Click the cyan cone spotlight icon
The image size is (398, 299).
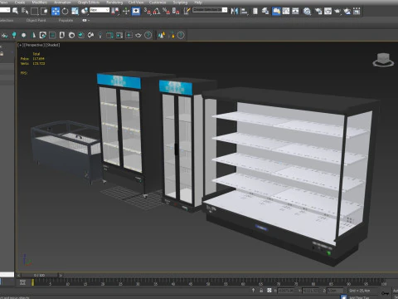point(33,35)
